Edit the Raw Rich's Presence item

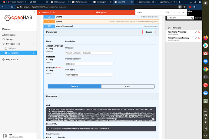pyautogui.click(x=196, y=32)
